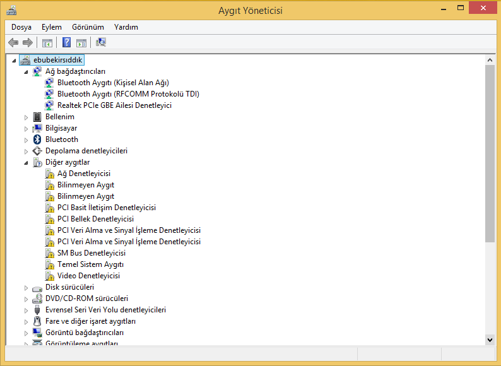Image resolution: width=501 pixels, height=366 pixels.
Task: Click the scrollbar up arrow
Action: point(490,60)
